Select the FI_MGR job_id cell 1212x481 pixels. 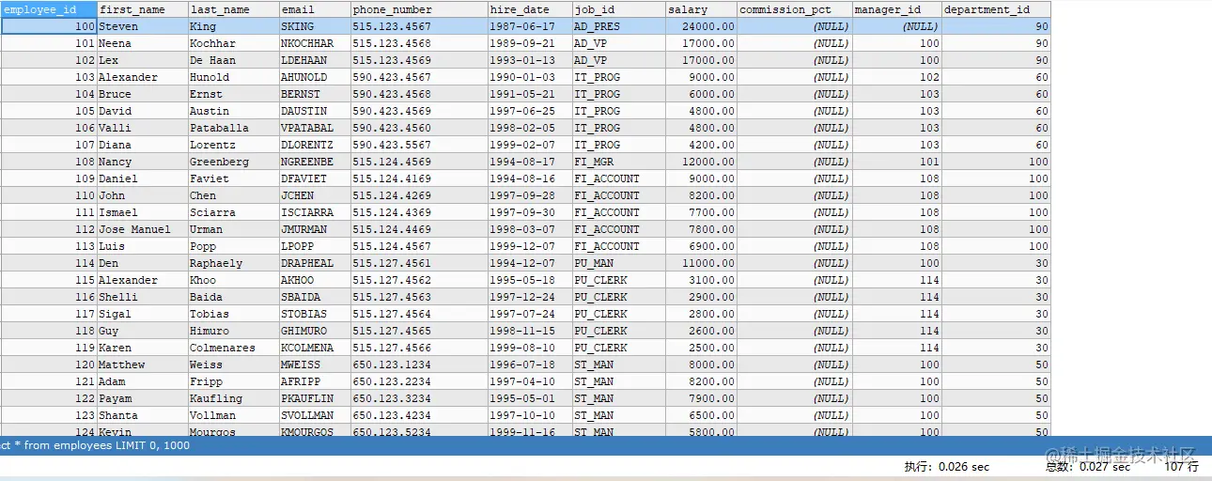pyautogui.click(x=618, y=162)
